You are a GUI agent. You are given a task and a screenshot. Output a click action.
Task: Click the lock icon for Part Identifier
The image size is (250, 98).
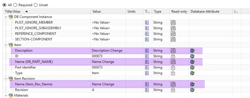coord(173,67)
